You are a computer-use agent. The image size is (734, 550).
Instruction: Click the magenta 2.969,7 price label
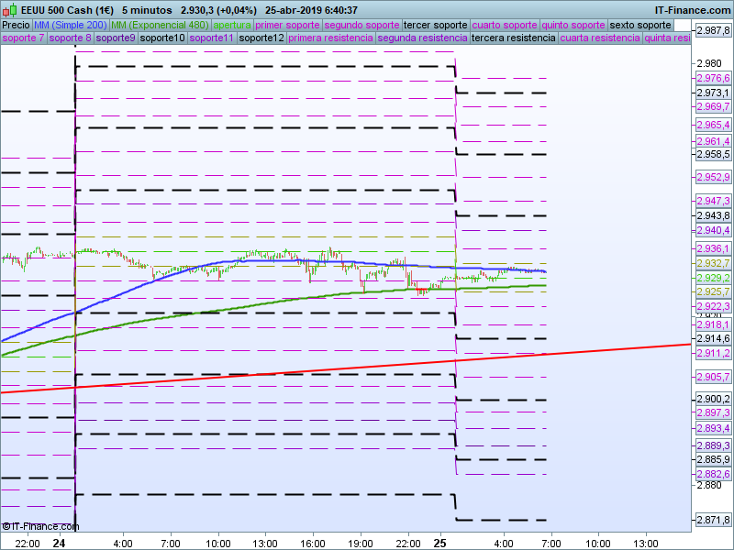713,106
